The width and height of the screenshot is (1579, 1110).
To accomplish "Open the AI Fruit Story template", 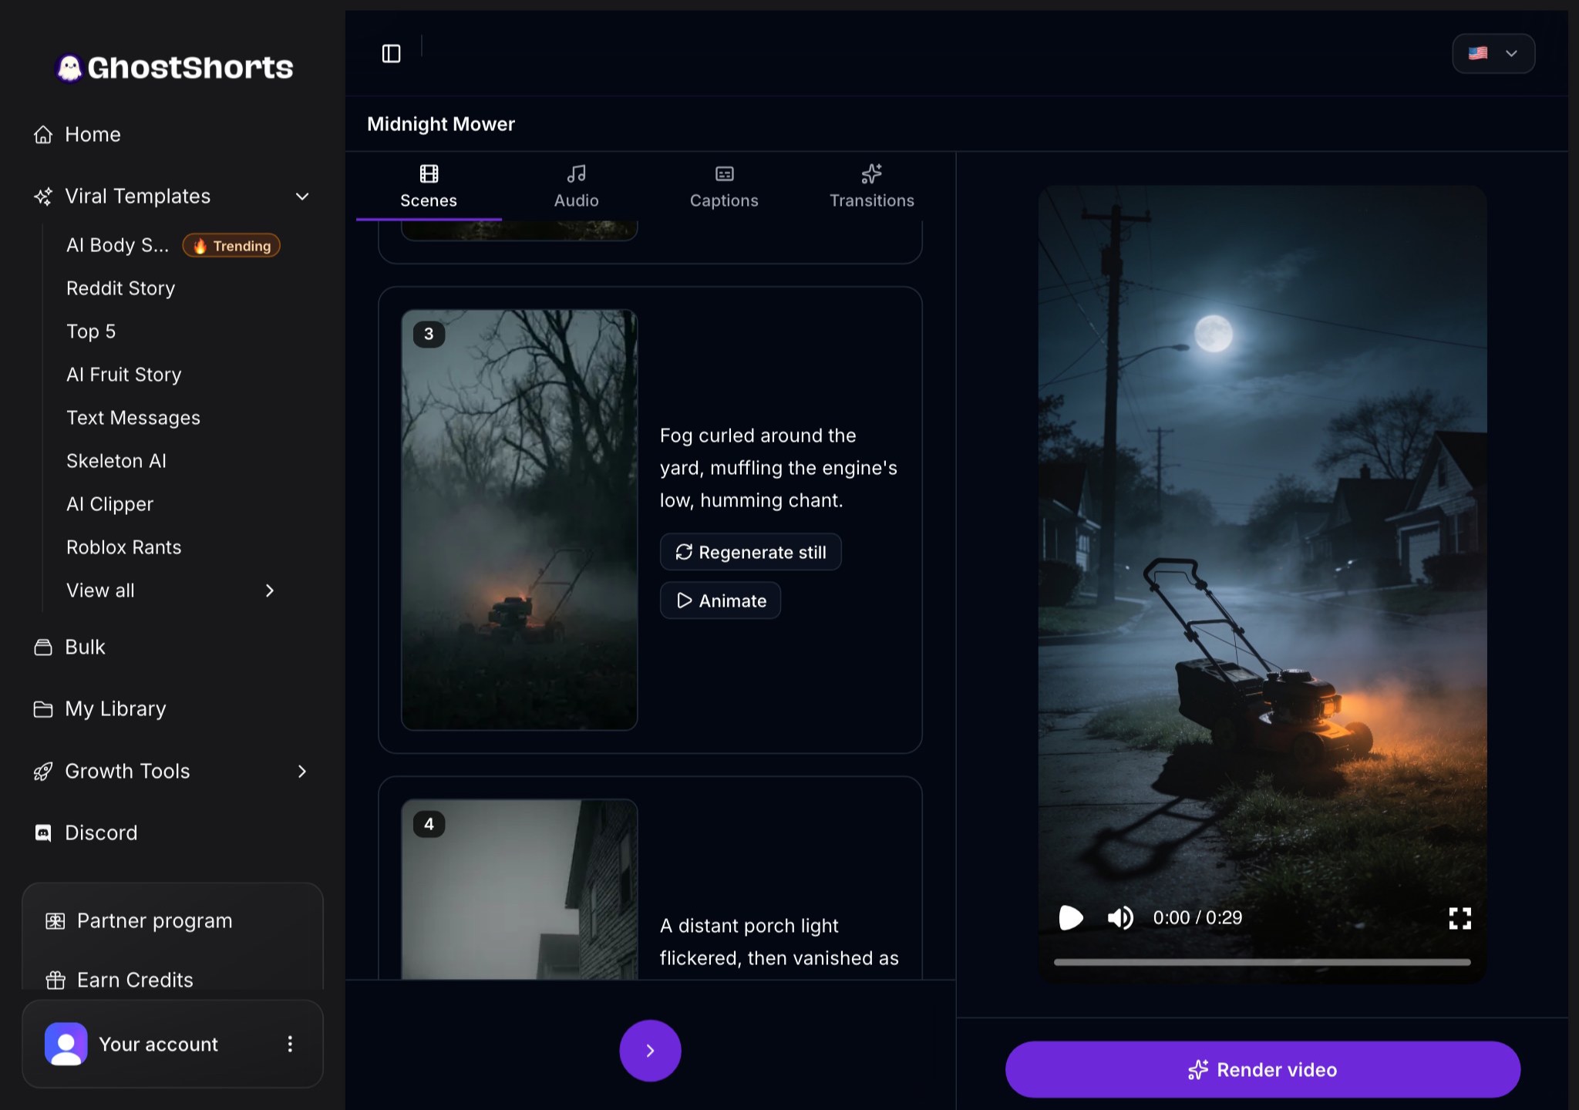I will click(x=124, y=375).
